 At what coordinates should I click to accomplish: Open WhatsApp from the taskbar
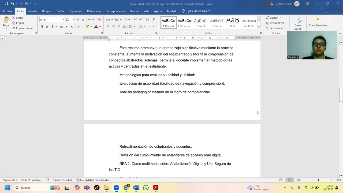click(146, 188)
